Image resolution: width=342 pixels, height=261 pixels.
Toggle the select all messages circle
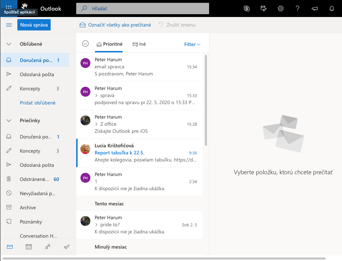click(x=85, y=44)
